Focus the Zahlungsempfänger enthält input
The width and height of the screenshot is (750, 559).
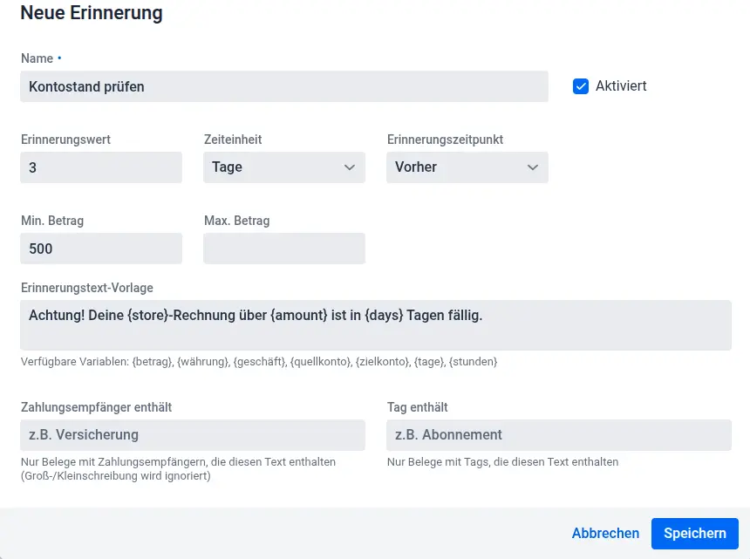[192, 434]
